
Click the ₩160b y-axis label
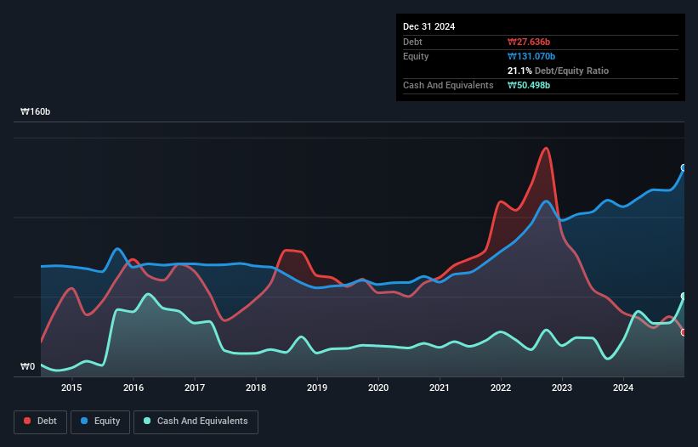point(35,111)
